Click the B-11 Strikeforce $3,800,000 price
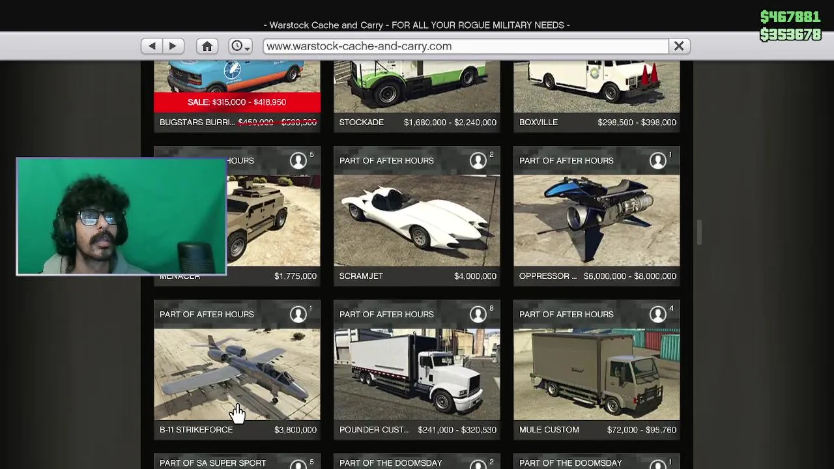 295,430
